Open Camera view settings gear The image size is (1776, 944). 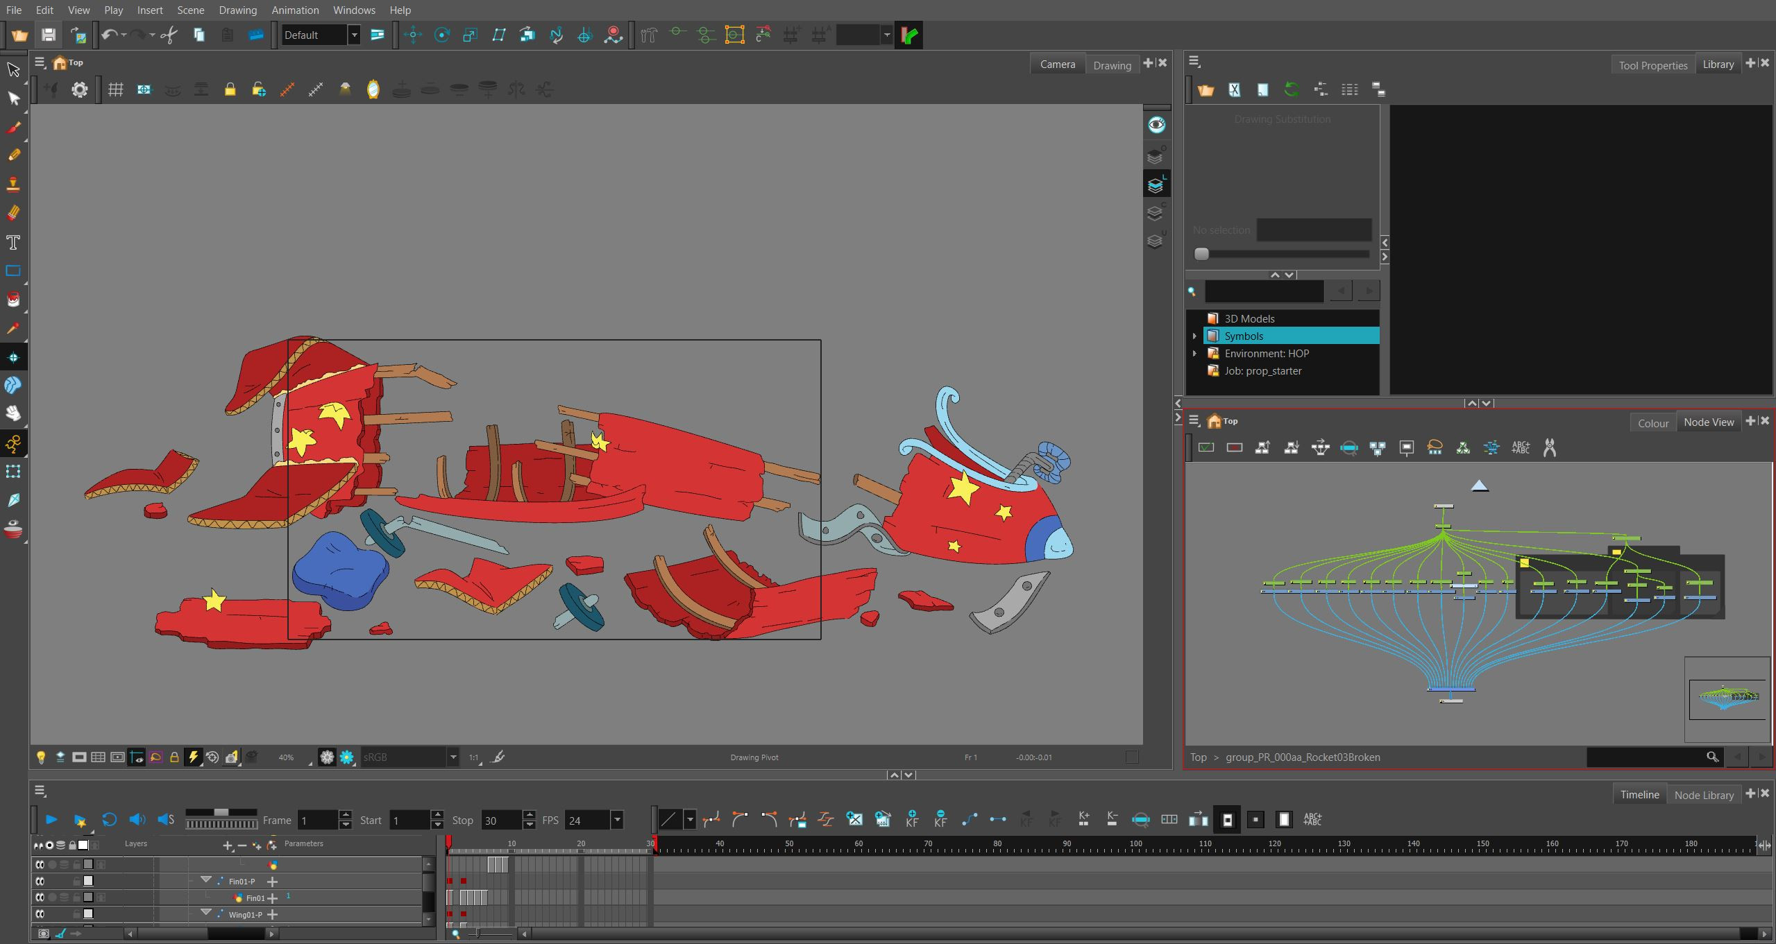point(80,89)
